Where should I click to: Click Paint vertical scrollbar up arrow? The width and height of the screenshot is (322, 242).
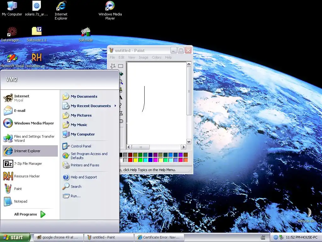(189, 64)
